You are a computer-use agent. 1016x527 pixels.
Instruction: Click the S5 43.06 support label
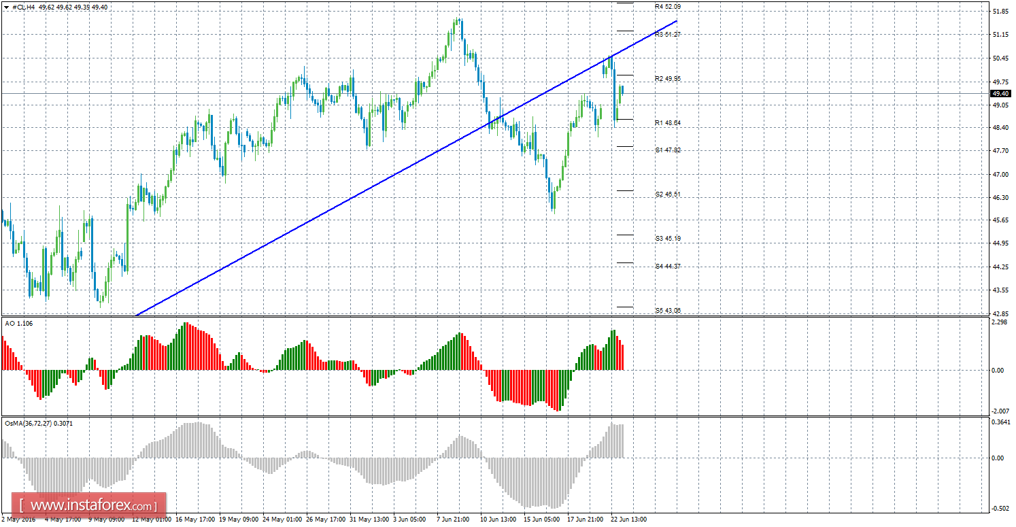point(668,311)
